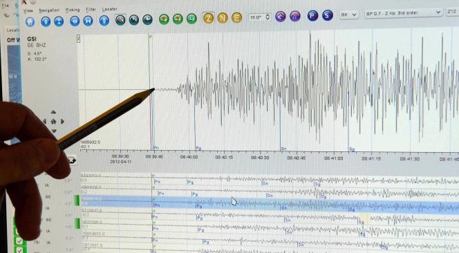The height and width of the screenshot is (253, 459).
Task: Activate P phase picking button
Action: pyautogui.click(x=312, y=15)
